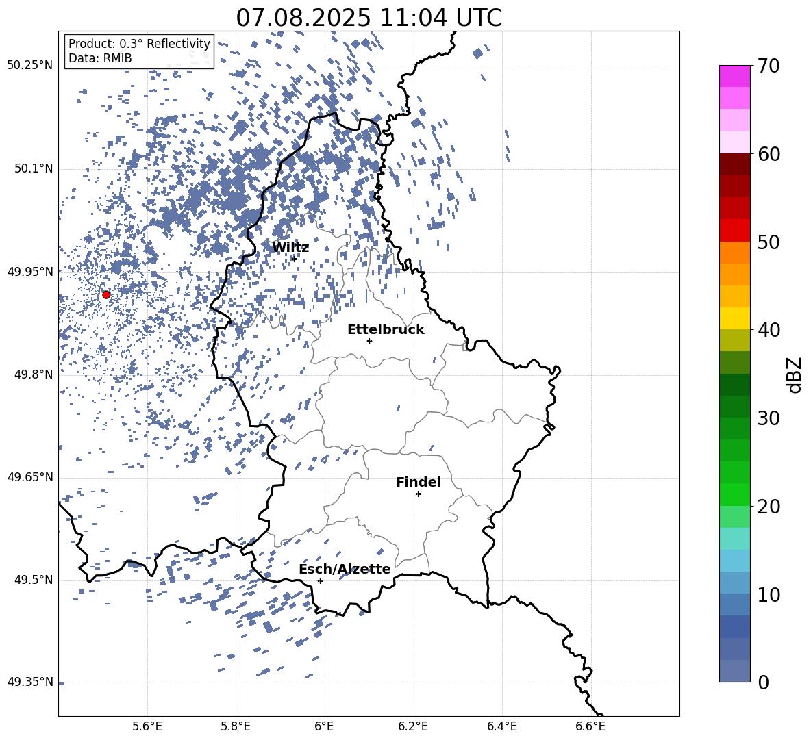Click the 6.4°E longitude label
The image size is (811, 740).
(x=501, y=726)
